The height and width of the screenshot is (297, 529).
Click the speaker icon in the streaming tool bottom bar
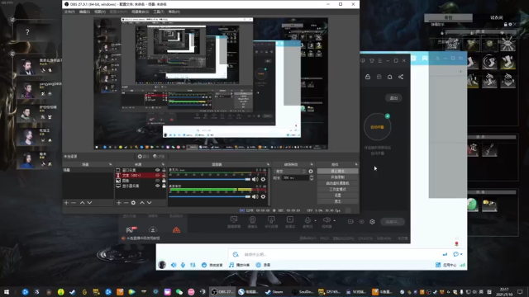pyautogui.click(x=326, y=220)
